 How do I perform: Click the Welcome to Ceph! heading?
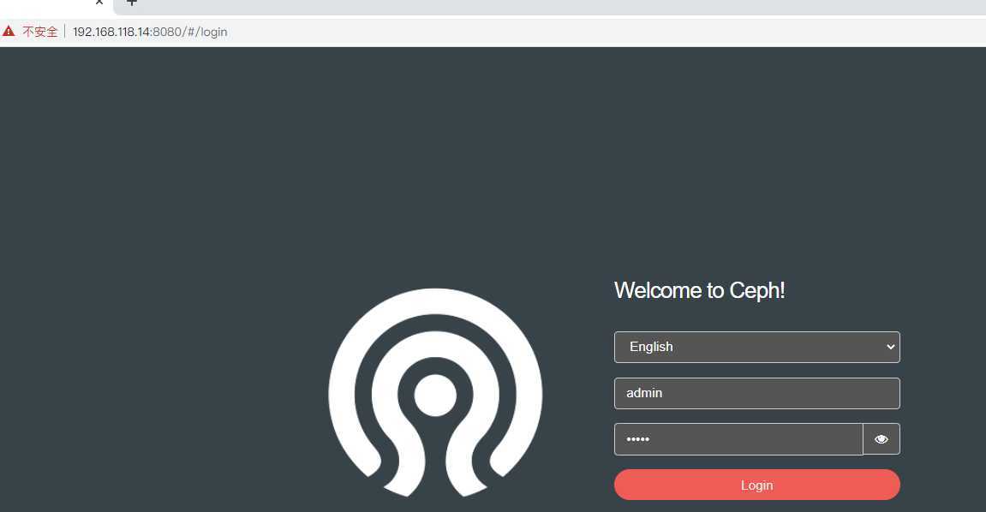click(699, 290)
